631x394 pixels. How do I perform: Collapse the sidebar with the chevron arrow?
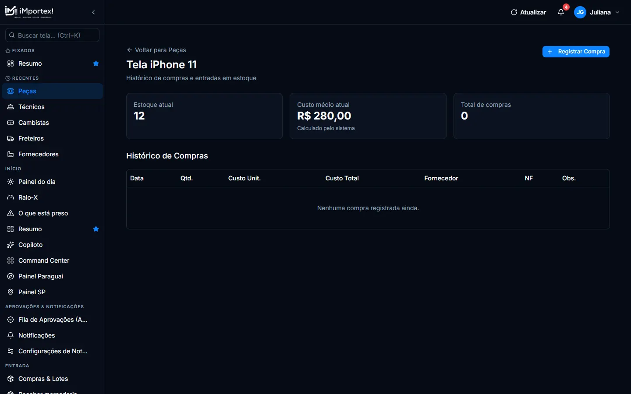pos(93,12)
